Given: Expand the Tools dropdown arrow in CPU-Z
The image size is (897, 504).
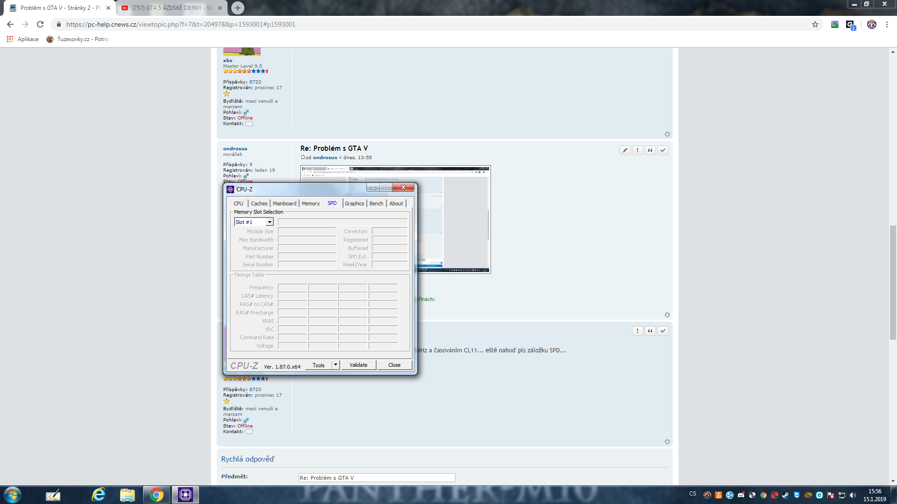Looking at the screenshot, I should click(335, 365).
